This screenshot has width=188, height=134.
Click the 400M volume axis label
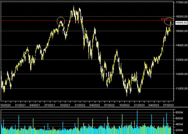(x=179, y=124)
